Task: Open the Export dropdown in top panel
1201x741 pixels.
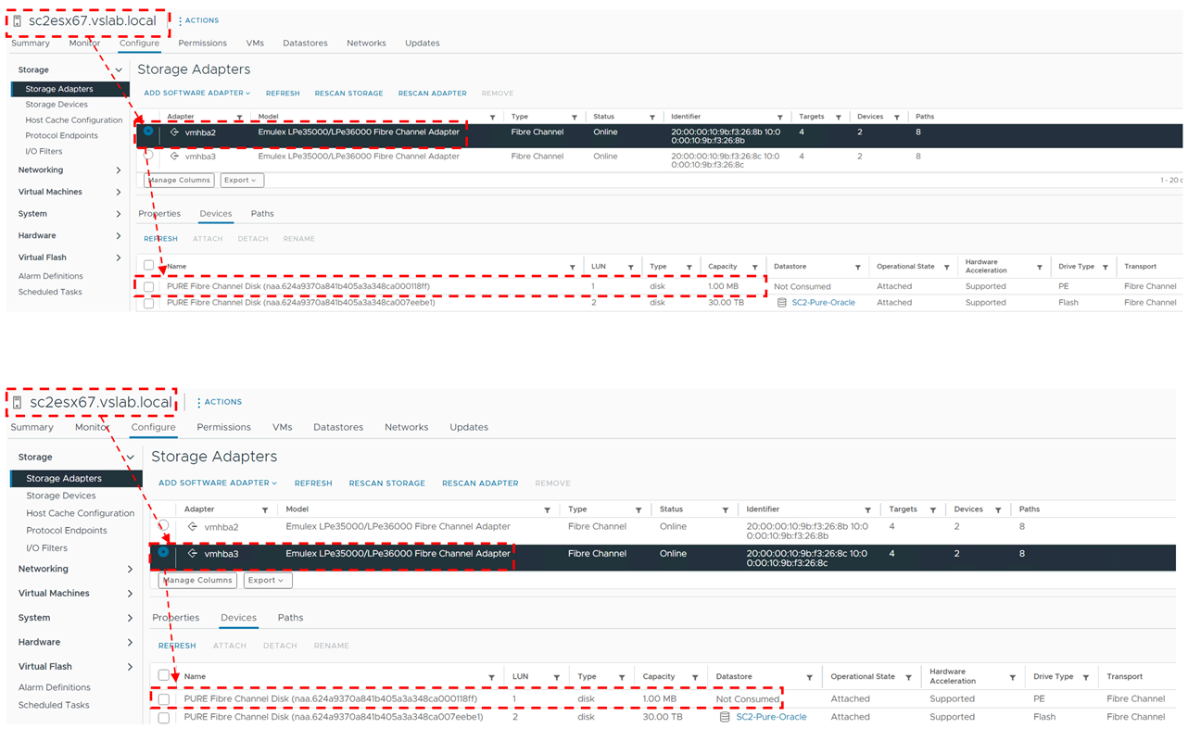Action: (242, 181)
